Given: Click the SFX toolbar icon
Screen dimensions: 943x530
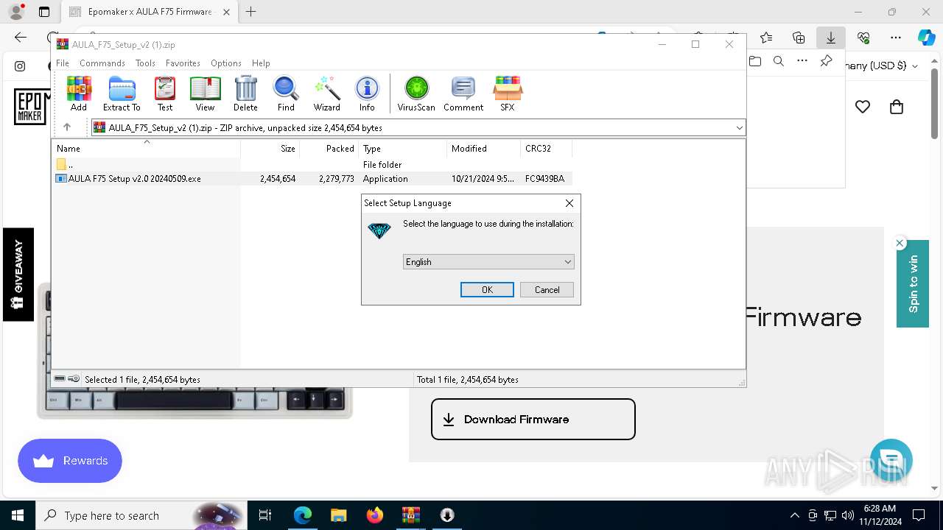Looking at the screenshot, I should [508, 93].
